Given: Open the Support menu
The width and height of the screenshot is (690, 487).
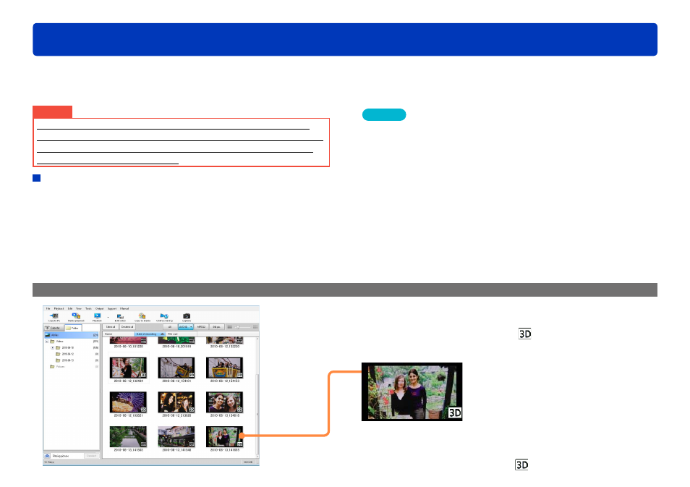Looking at the screenshot, I should tap(112, 309).
